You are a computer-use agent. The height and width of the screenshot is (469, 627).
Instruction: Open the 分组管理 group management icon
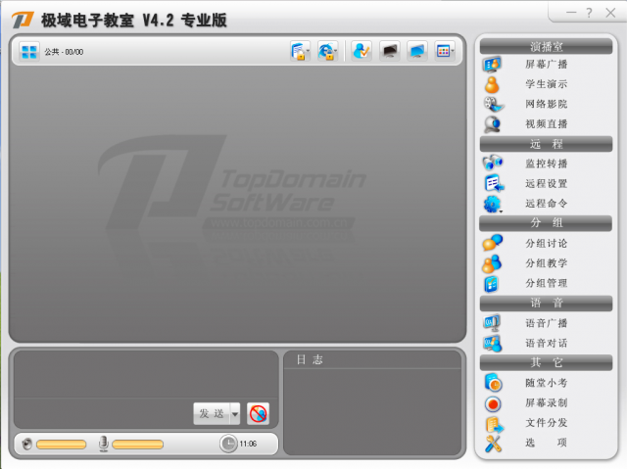pyautogui.click(x=492, y=284)
